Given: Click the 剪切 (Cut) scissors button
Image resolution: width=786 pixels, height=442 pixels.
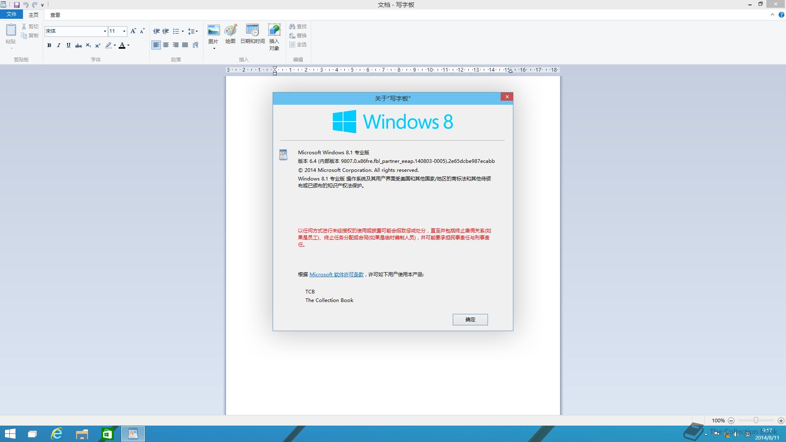Looking at the screenshot, I should click(30, 27).
